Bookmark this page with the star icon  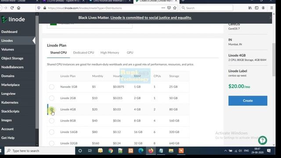tap(175, 8)
